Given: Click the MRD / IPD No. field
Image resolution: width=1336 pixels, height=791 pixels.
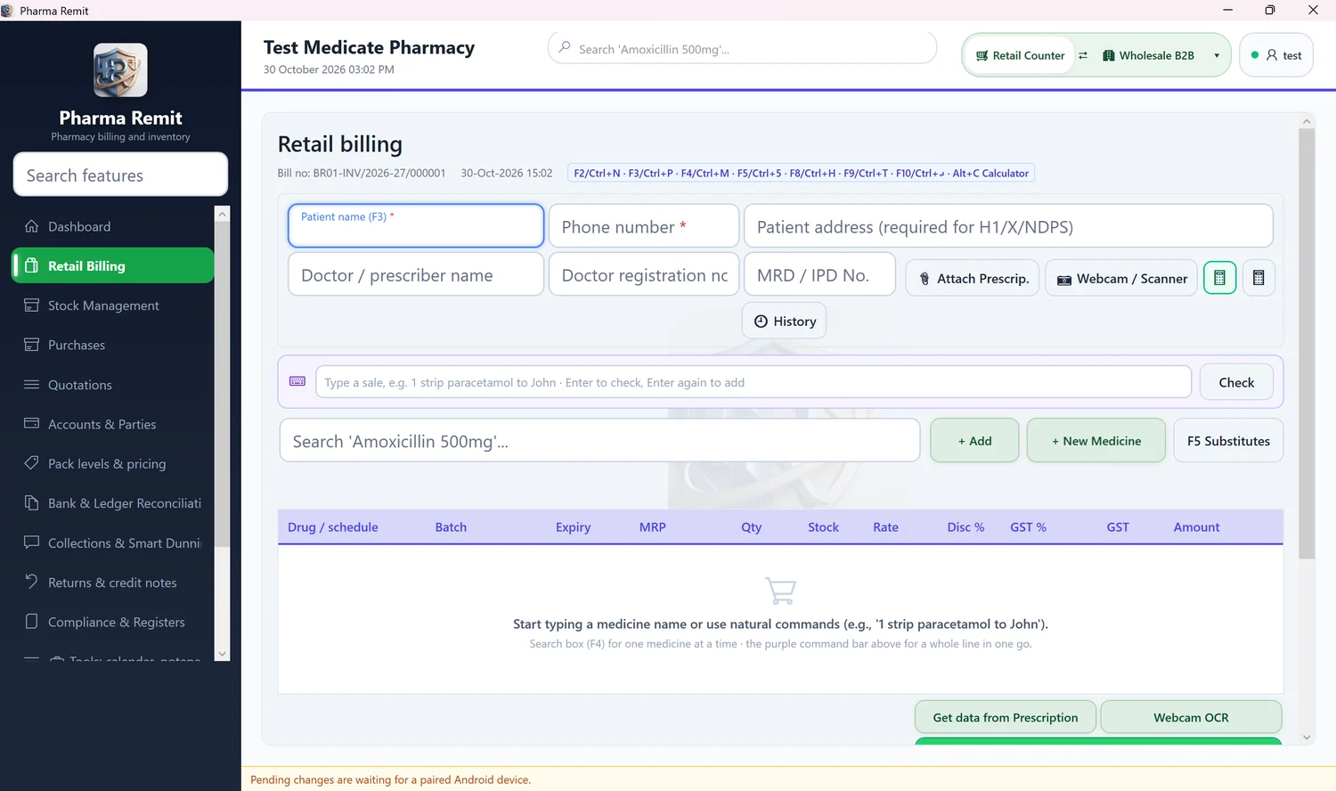Looking at the screenshot, I should point(819,273).
